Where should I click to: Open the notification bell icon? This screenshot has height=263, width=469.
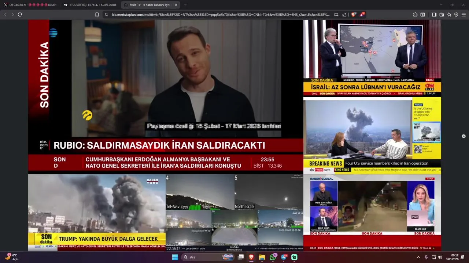(x=462, y=257)
